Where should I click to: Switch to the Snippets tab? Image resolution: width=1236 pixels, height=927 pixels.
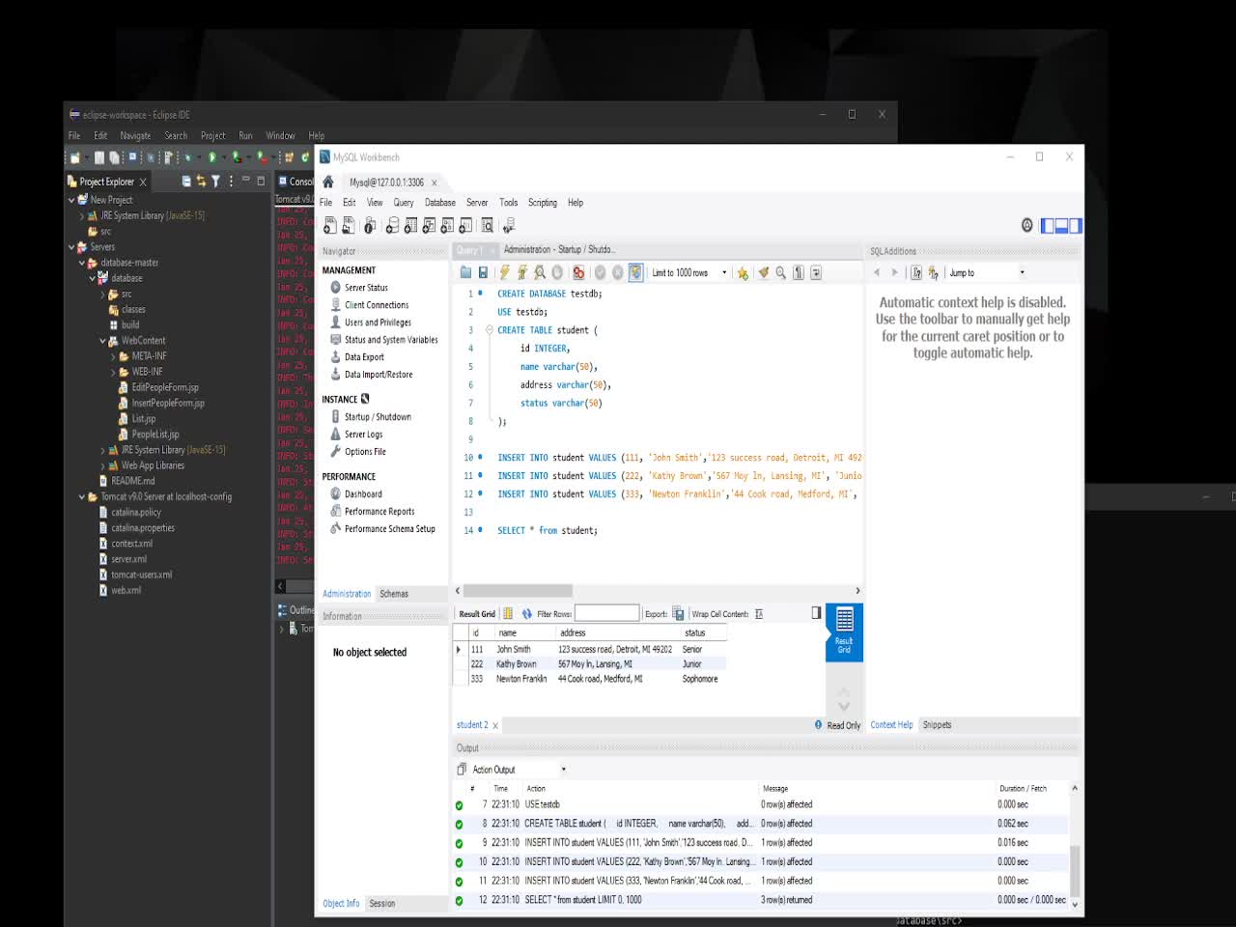click(x=937, y=725)
